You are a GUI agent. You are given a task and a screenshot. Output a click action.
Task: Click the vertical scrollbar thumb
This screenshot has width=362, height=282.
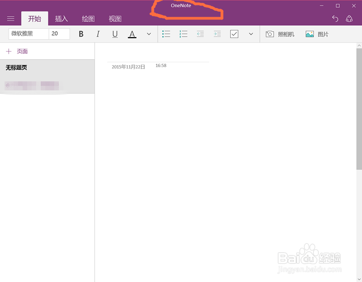coord(359,109)
